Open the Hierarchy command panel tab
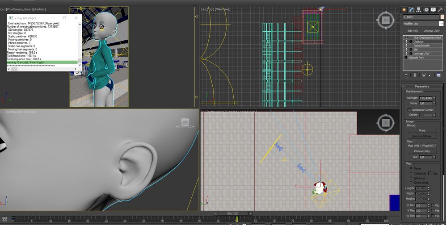 pyautogui.click(x=419, y=10)
